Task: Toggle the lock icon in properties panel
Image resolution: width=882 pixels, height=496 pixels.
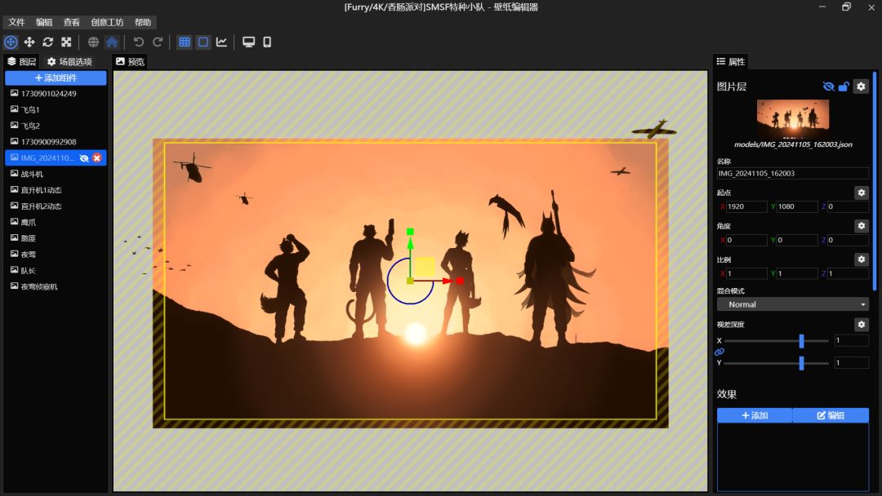Action: (x=844, y=86)
